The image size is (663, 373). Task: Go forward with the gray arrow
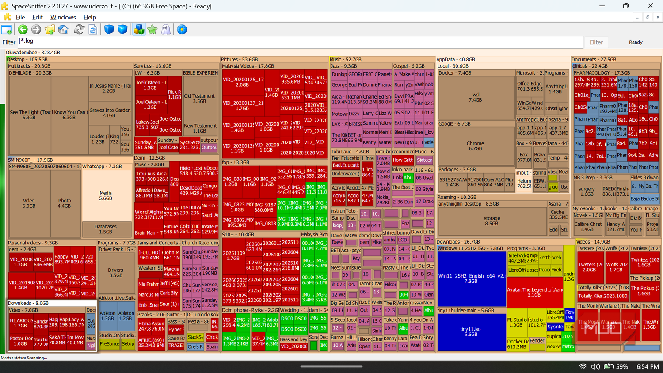point(36,30)
